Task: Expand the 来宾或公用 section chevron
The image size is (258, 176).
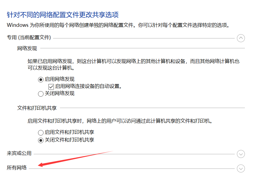Action: (x=241, y=154)
